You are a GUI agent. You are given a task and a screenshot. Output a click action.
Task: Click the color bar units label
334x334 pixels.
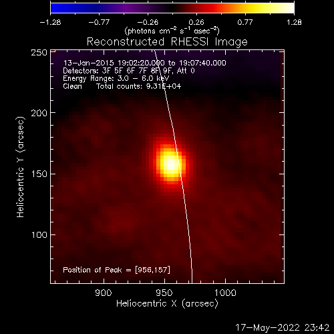172,31
